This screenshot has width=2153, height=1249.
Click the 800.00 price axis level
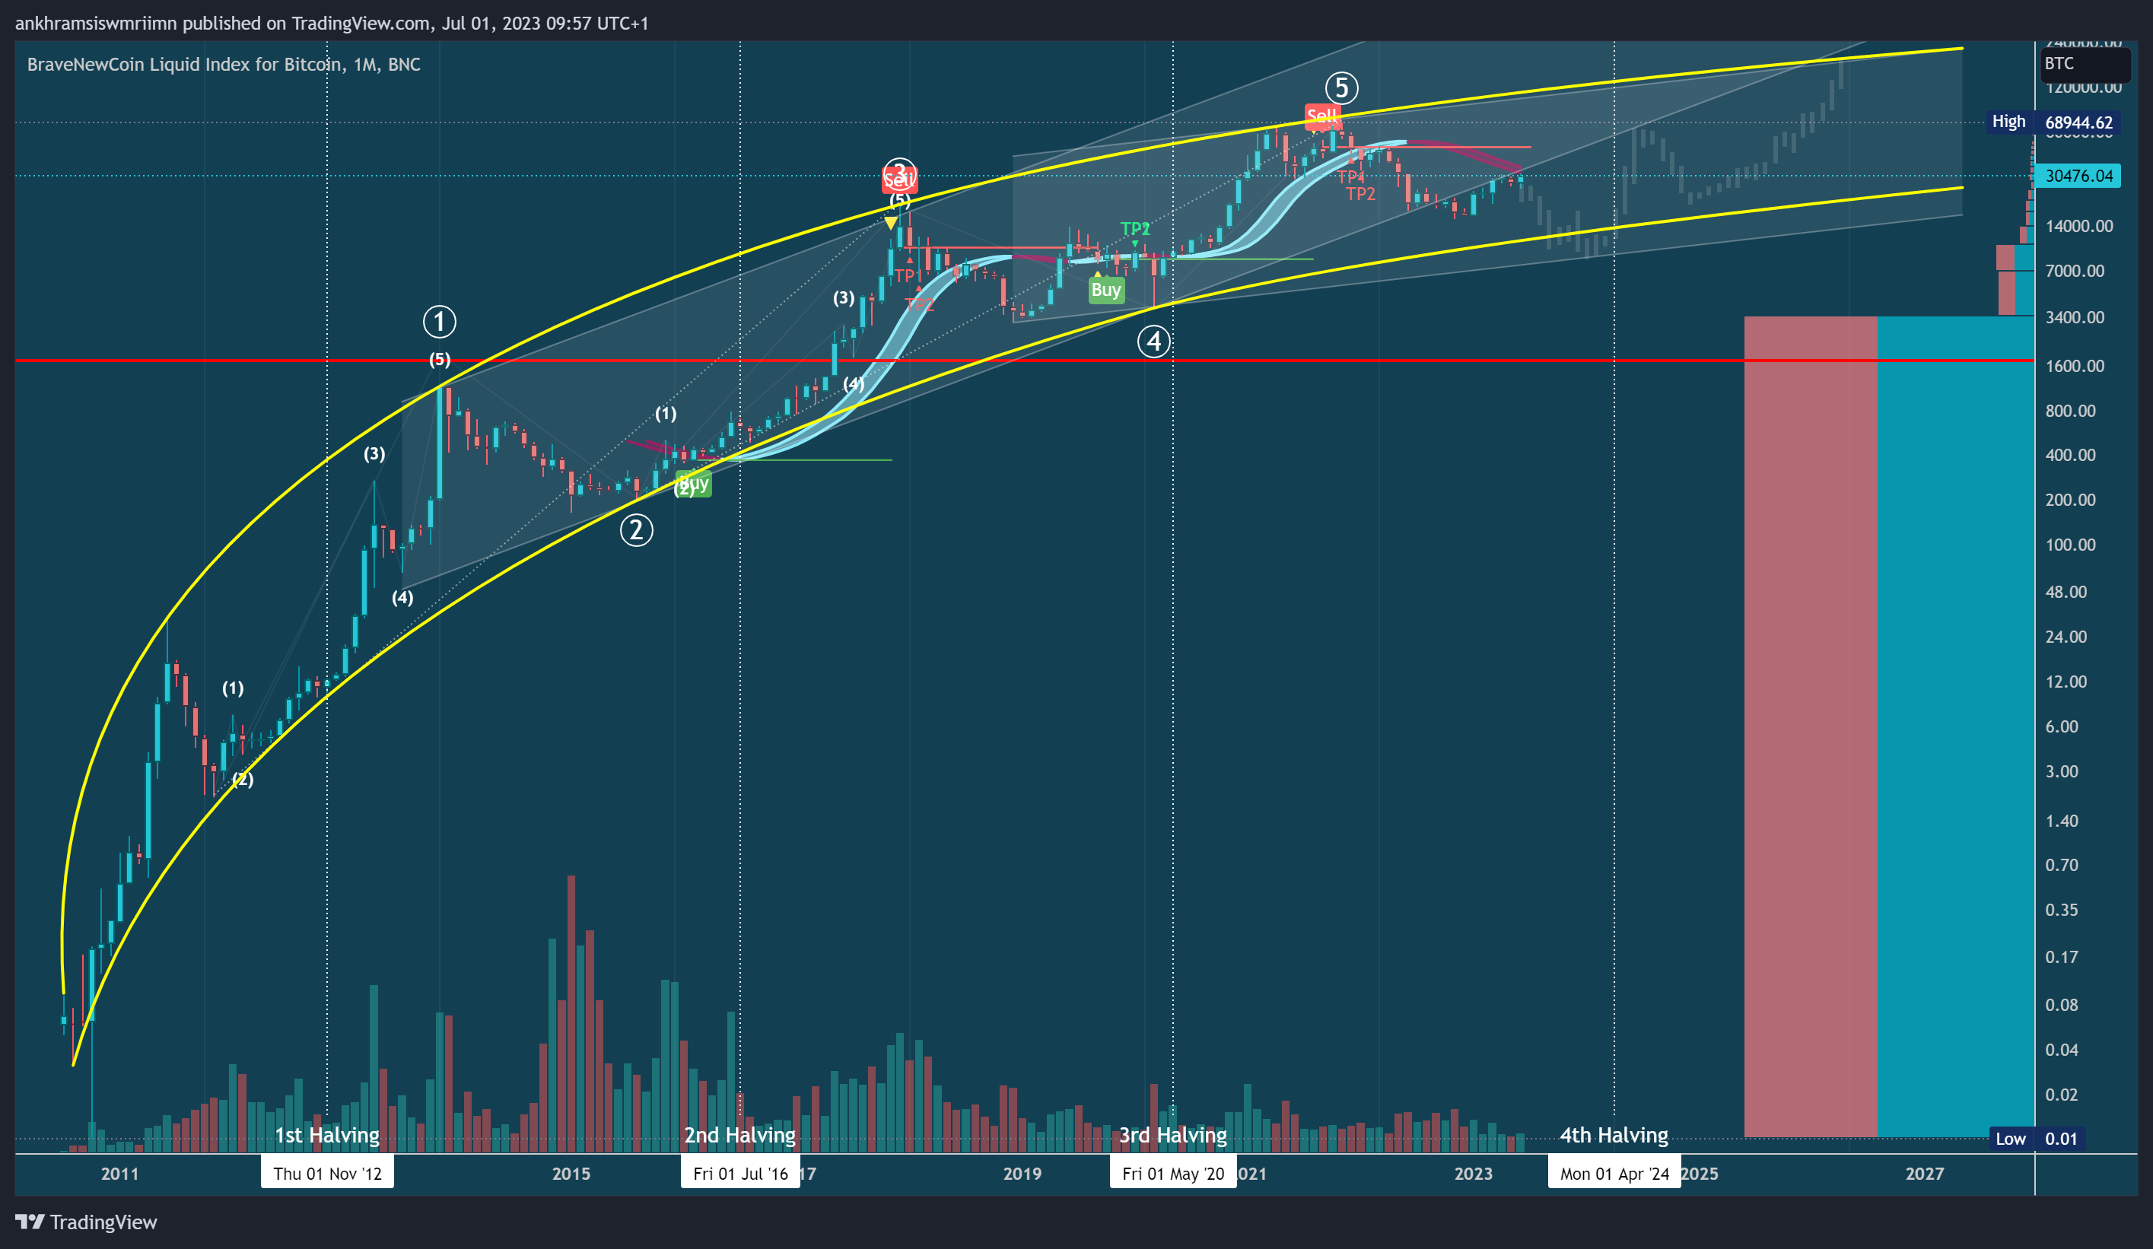2070,411
